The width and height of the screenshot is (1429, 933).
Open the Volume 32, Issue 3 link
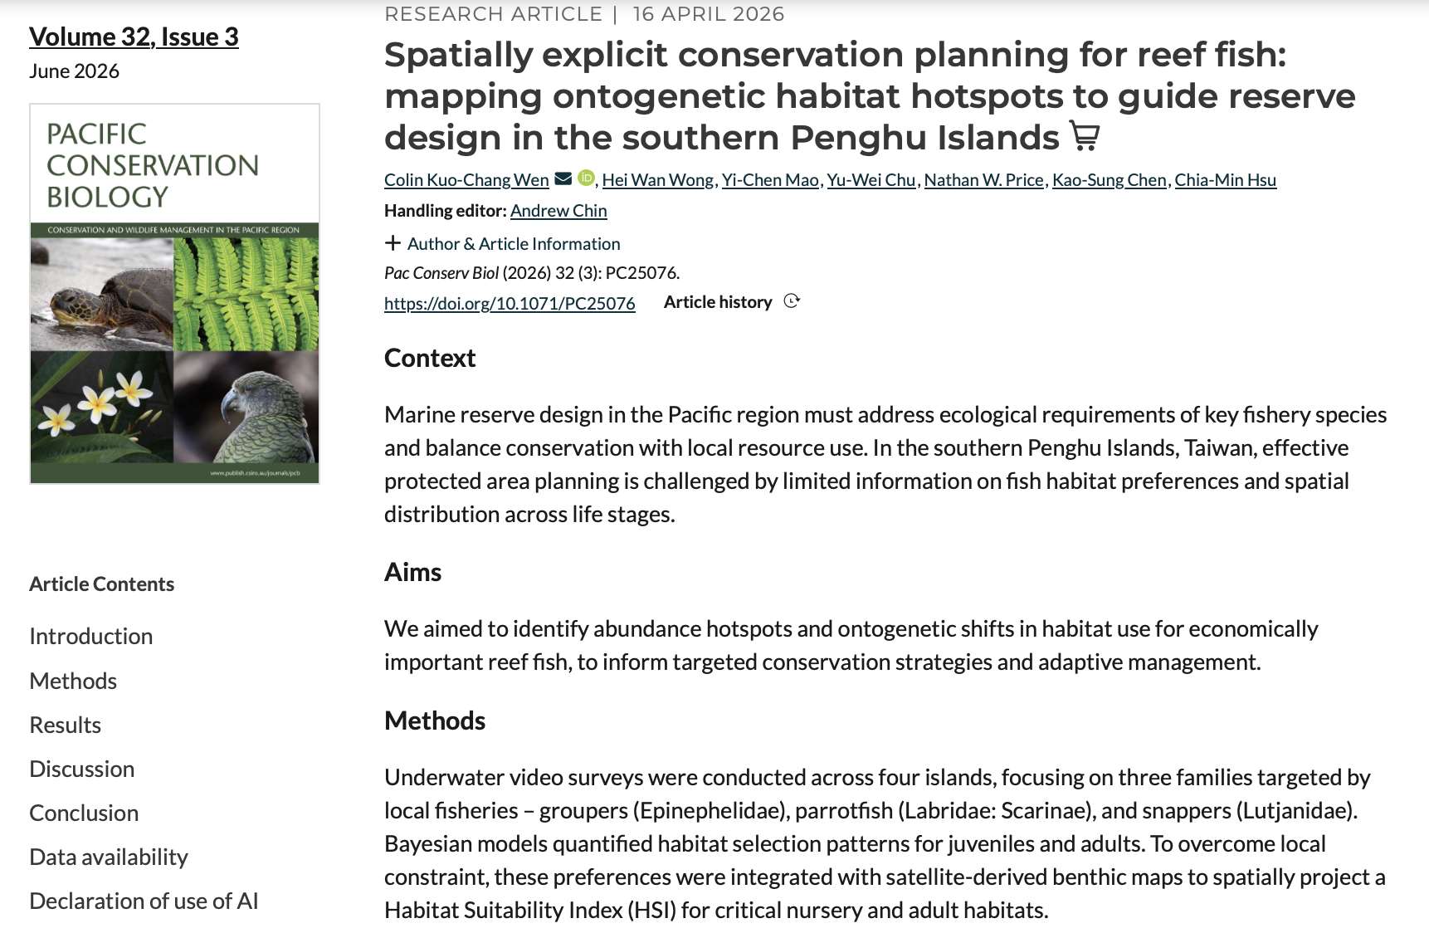tap(134, 37)
